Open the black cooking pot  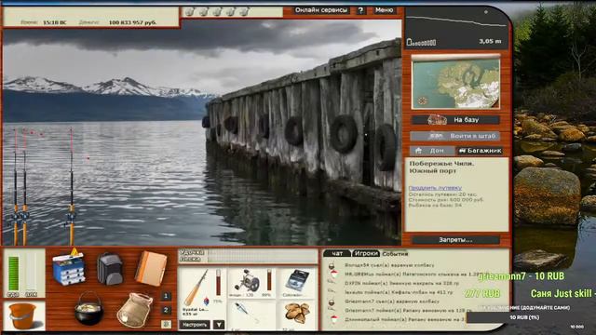pos(88,309)
